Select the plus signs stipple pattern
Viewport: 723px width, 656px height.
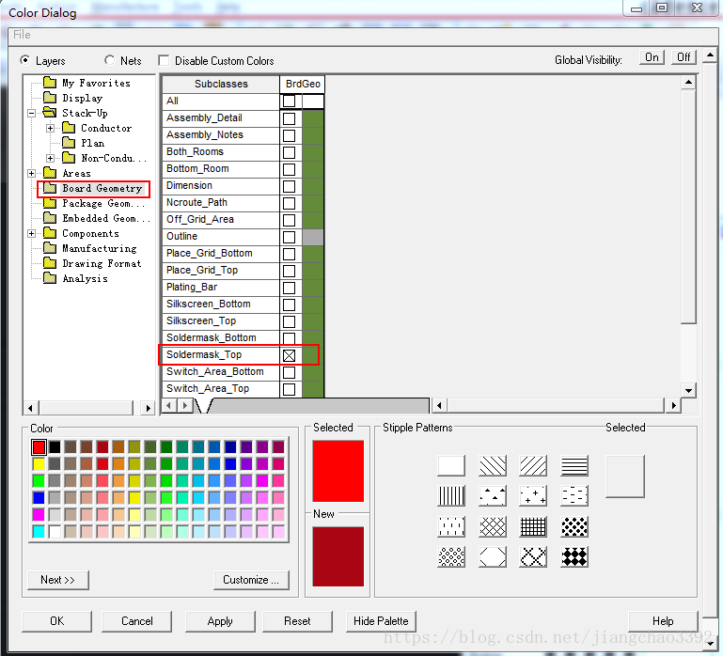point(533,496)
